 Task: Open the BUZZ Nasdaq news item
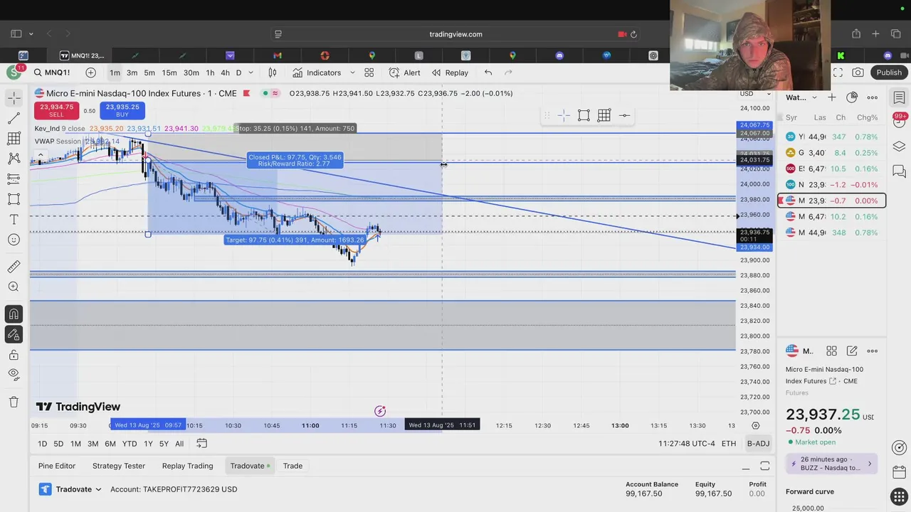click(x=831, y=464)
